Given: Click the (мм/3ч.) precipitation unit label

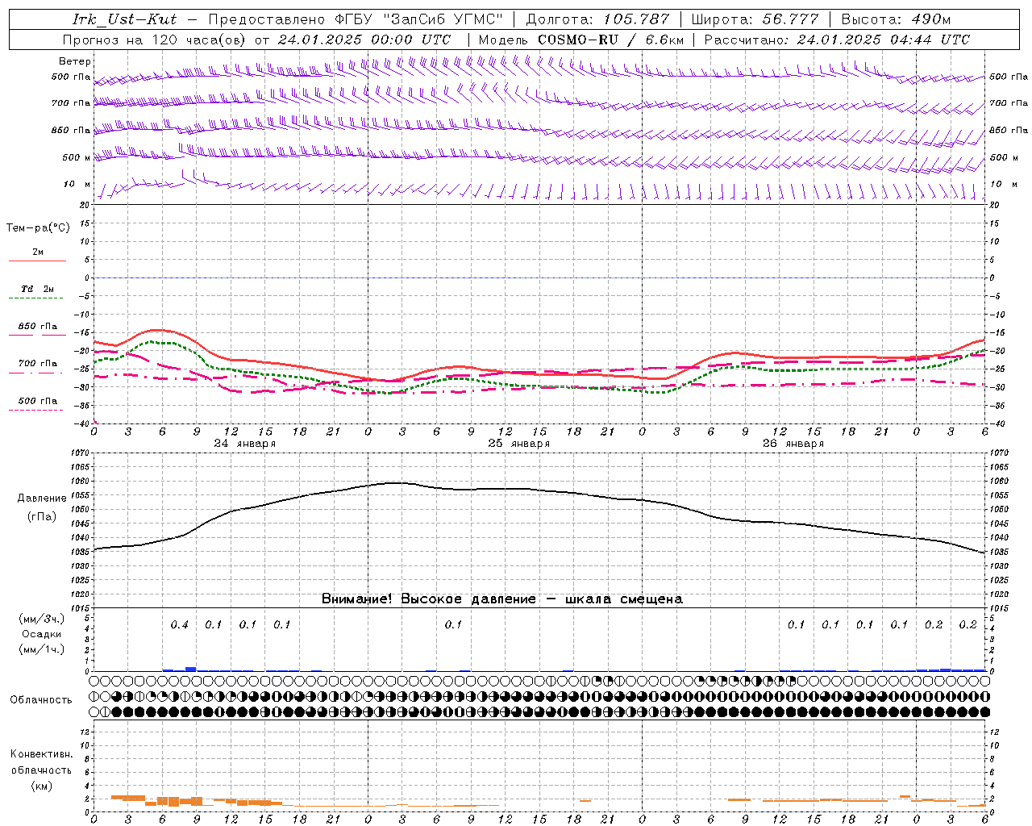Looking at the screenshot, I should (41, 619).
